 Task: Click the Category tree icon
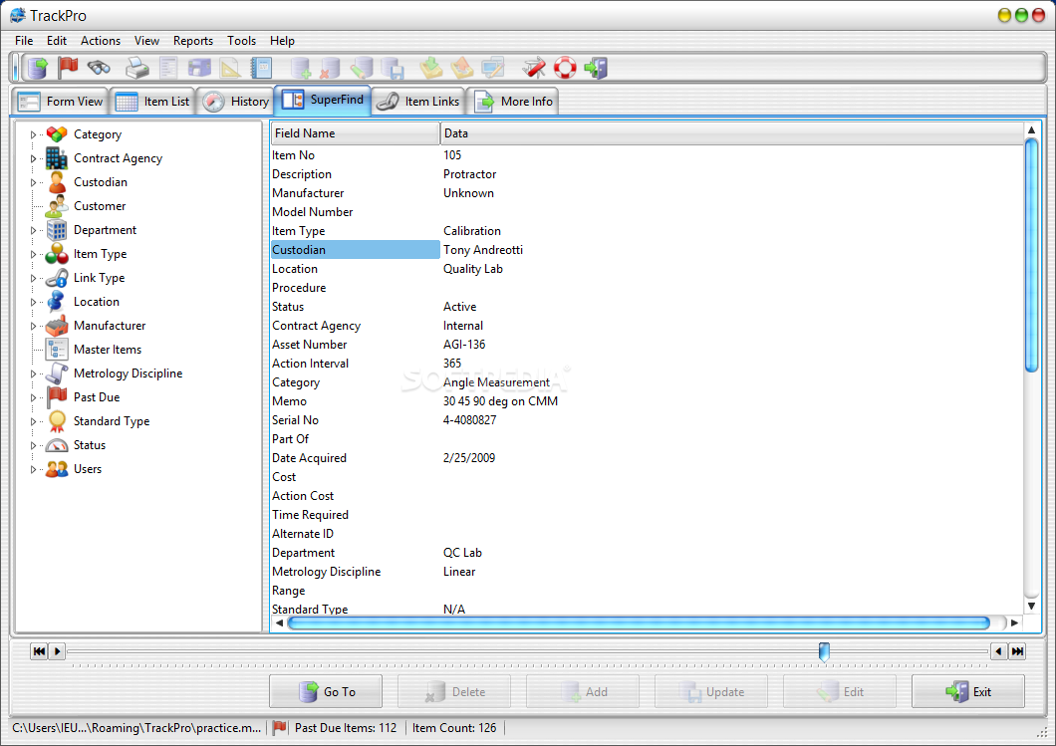point(57,134)
